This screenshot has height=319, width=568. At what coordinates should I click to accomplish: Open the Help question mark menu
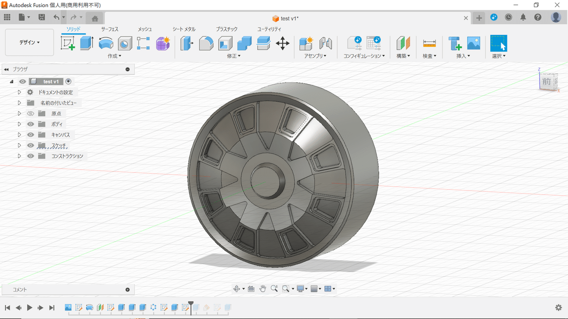pos(538,17)
